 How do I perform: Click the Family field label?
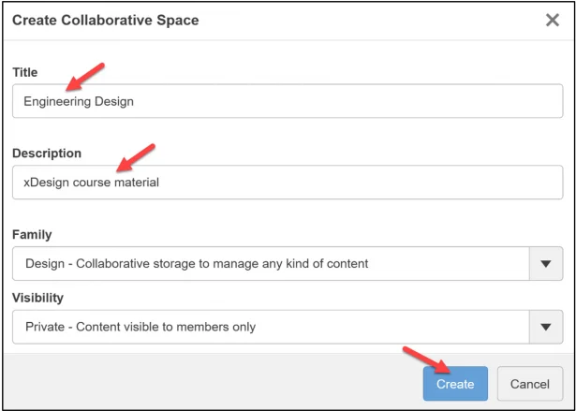[32, 235]
